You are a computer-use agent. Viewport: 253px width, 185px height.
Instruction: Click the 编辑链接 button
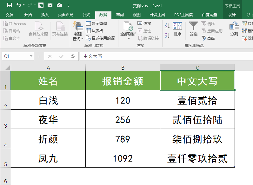pyautogui.click(x=149, y=38)
